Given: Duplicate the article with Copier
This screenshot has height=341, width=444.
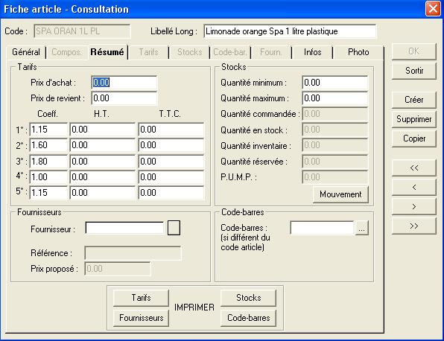Looking at the screenshot, I should point(413,138).
